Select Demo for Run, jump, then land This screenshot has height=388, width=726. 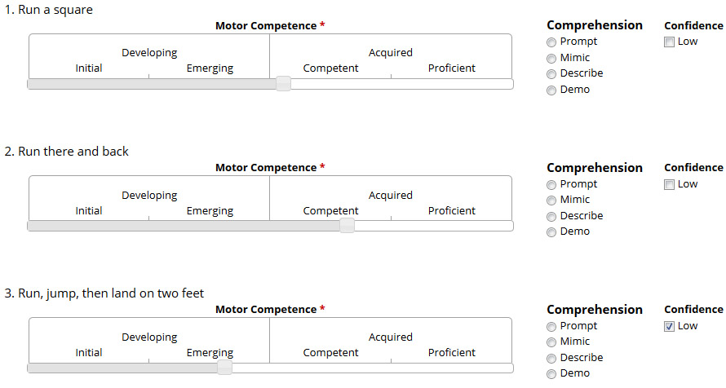pyautogui.click(x=551, y=374)
